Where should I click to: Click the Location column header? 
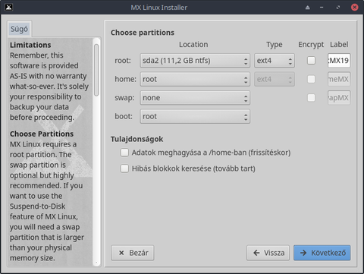193,45
